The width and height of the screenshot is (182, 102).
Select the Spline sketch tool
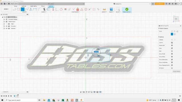coord(27,9)
